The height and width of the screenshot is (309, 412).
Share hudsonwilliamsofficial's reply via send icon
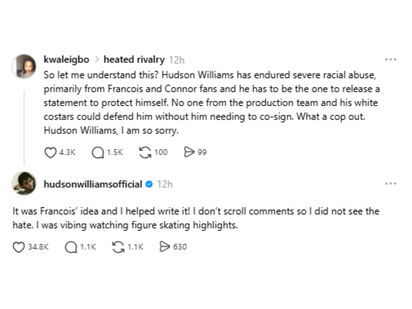pos(165,247)
